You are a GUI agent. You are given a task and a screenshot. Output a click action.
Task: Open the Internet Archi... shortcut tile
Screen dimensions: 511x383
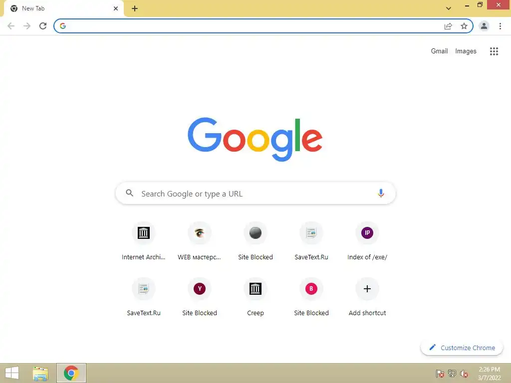coord(143,241)
